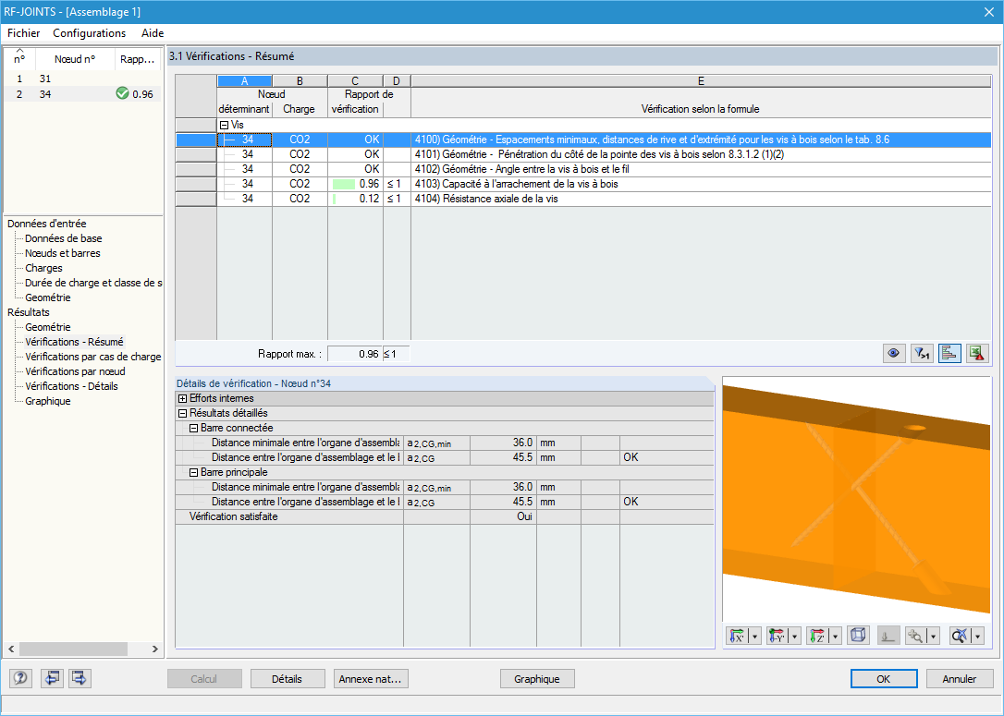Set view along X' axis
This screenshot has width=1004, height=716.
click(x=738, y=636)
